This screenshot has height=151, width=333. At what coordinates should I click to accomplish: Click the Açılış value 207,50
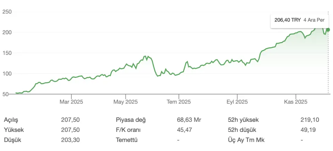click(x=70, y=120)
